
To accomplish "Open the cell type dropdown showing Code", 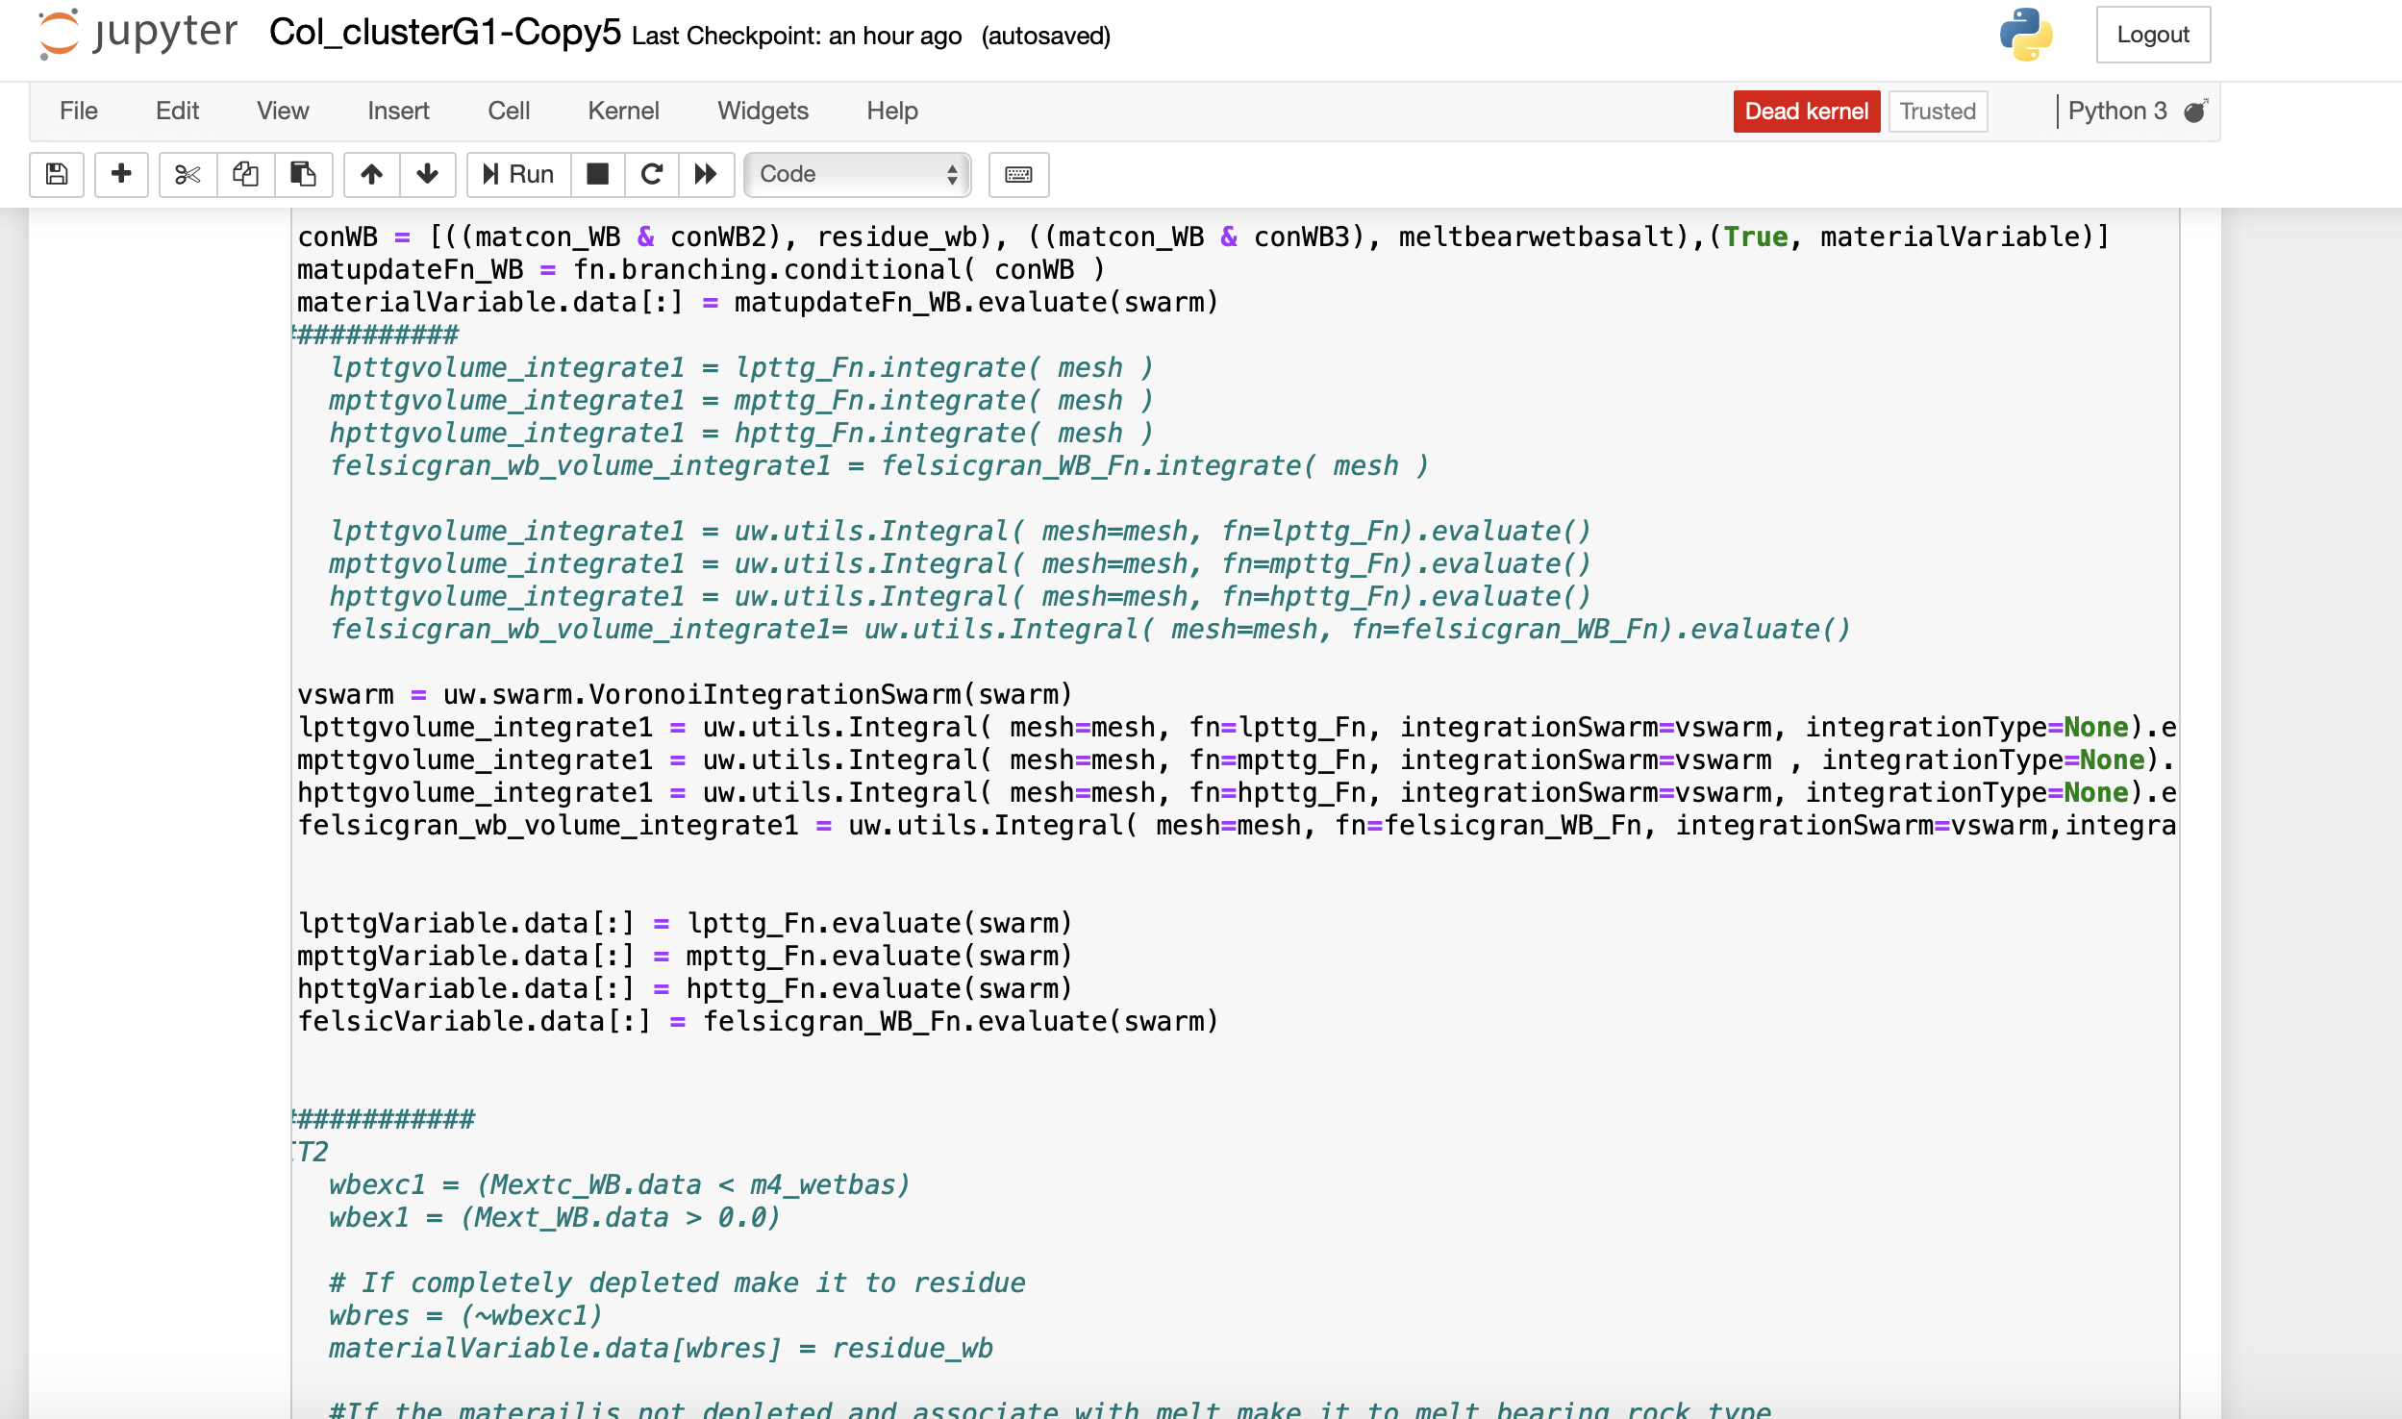I will coord(856,175).
